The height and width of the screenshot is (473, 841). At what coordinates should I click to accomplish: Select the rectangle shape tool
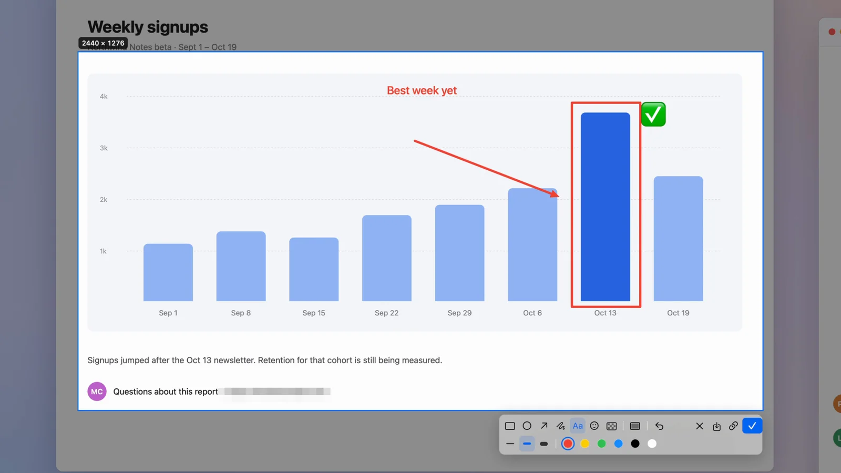[x=510, y=426]
